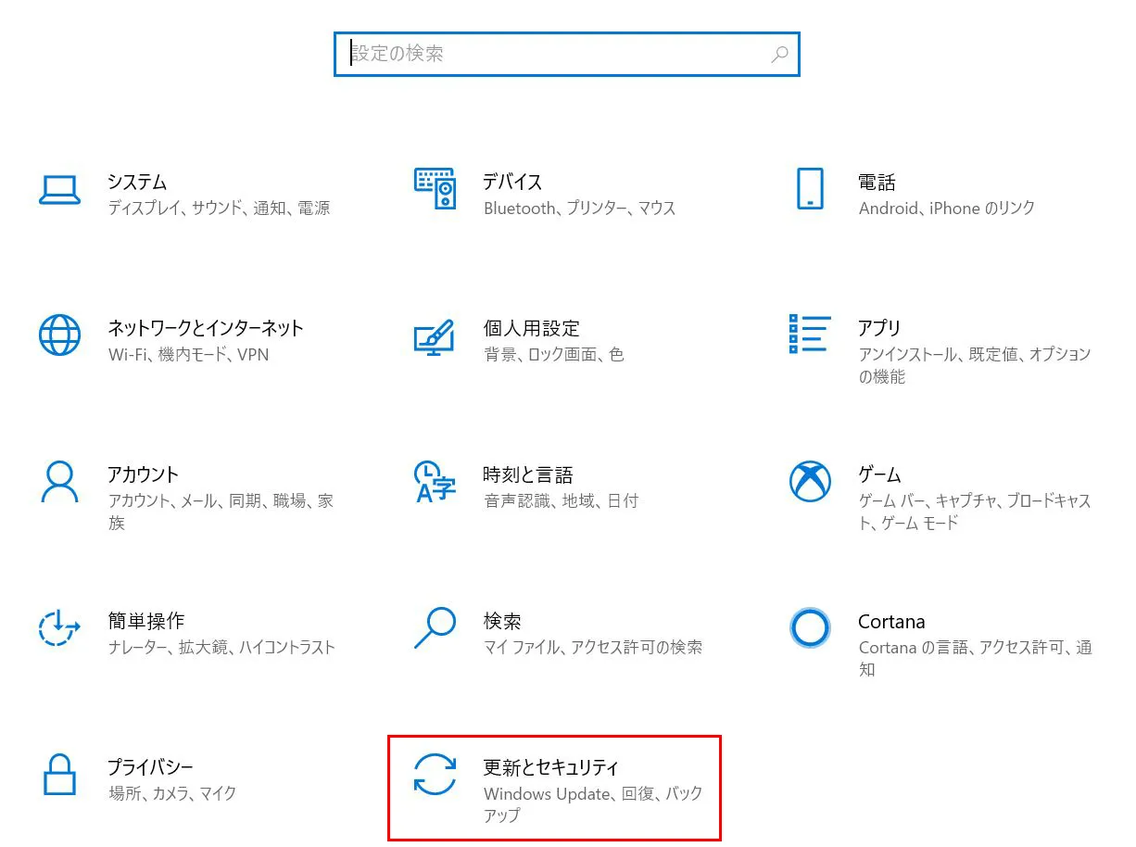Screen dimensions: 1136x847
Task: Select the アプリ title
Action: (879, 328)
